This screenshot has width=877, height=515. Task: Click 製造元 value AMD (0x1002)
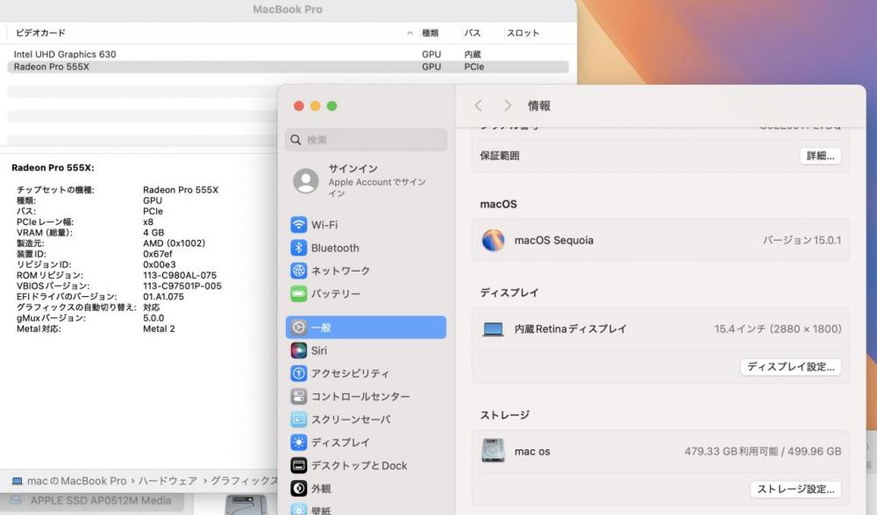point(174,243)
